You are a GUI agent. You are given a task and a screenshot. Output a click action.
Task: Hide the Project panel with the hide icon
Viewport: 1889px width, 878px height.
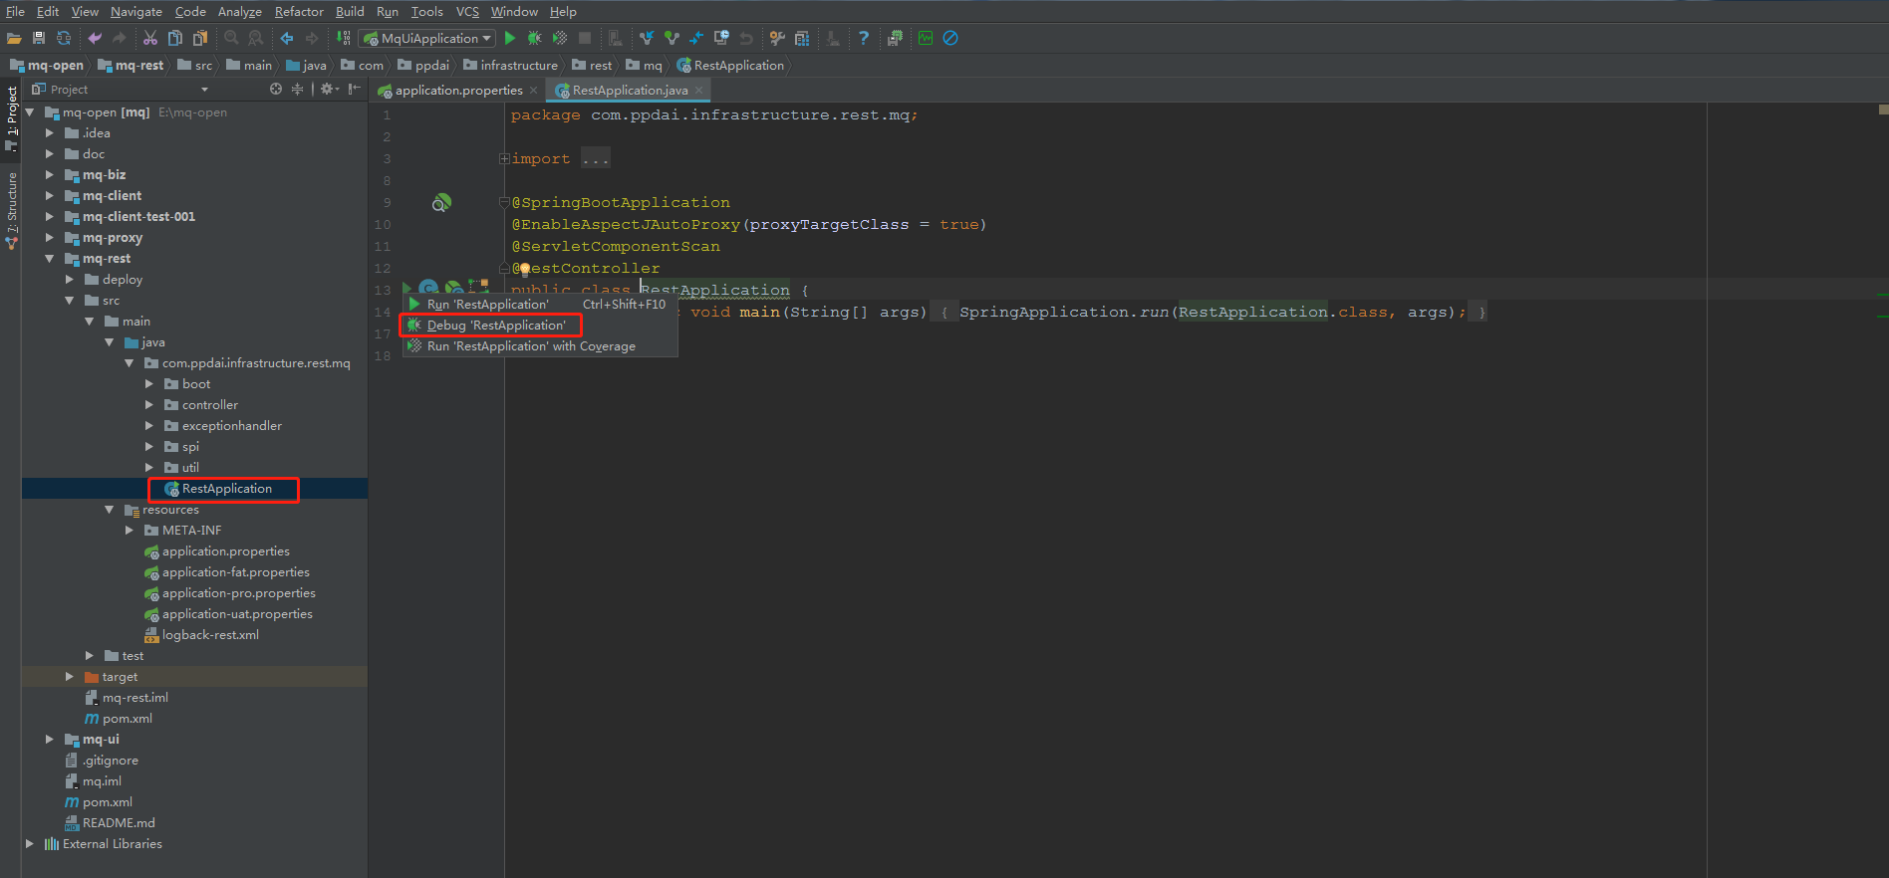tap(354, 89)
